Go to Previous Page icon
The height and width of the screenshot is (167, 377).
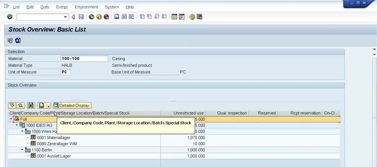click(149, 17)
